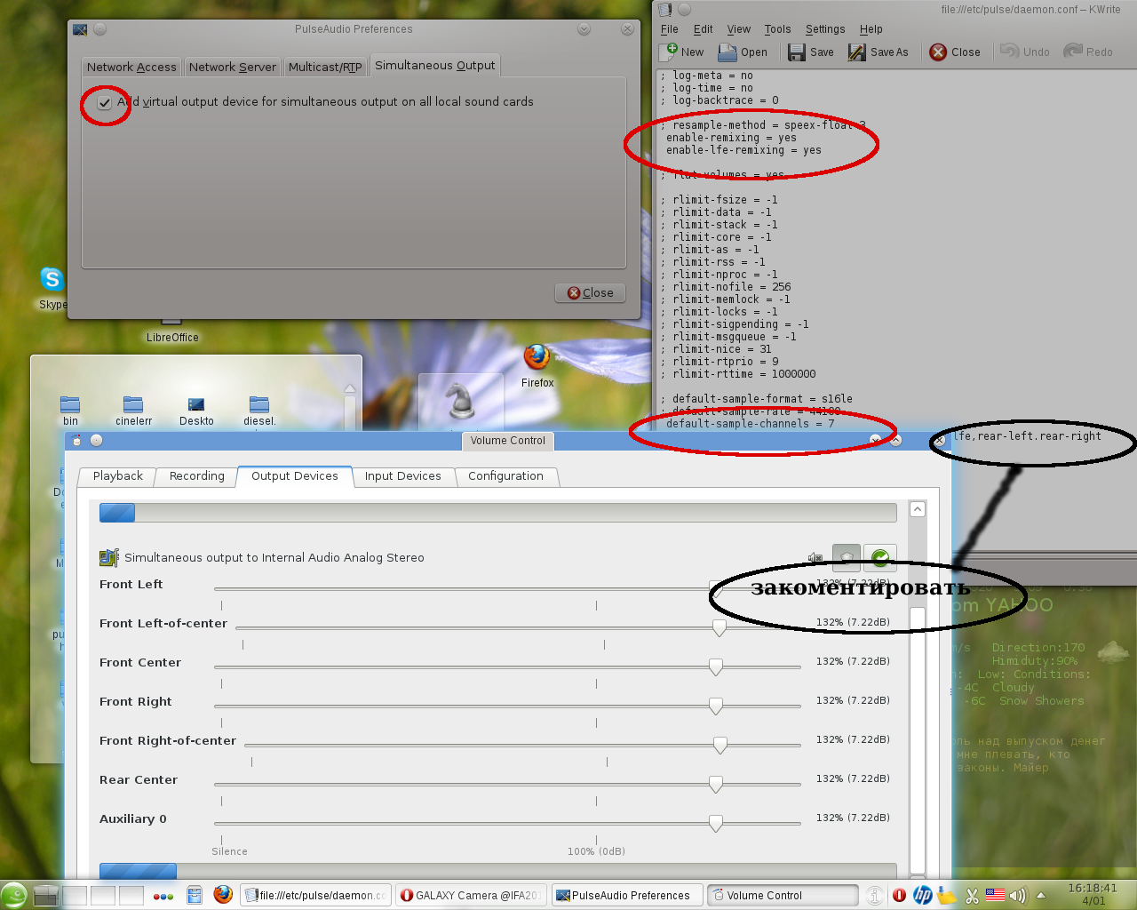
Task: Save the daemon.conf file in KWrite
Action: [x=811, y=52]
